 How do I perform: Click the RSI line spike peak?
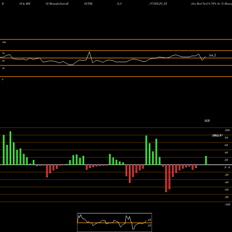click(x=90, y=52)
